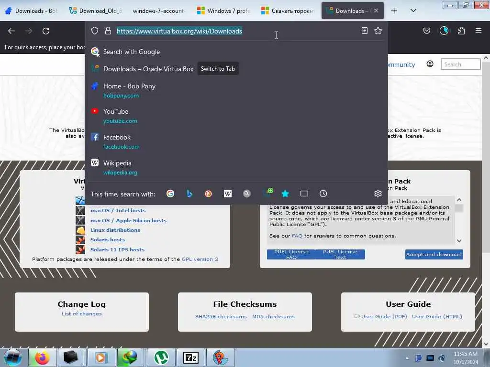Choose the Wikipedia suggestion
Screen dimensions: 490x367
(x=236, y=168)
